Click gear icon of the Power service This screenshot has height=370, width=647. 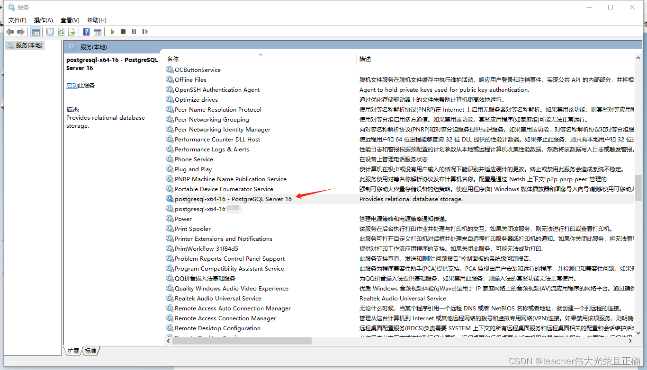170,219
